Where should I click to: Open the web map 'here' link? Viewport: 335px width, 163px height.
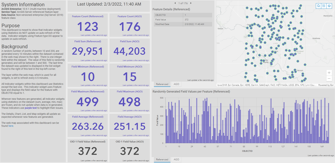[x=11, y=126]
